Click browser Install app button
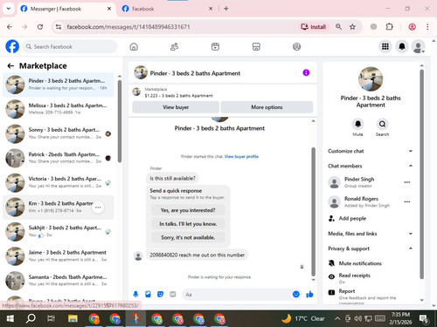 coord(314,27)
